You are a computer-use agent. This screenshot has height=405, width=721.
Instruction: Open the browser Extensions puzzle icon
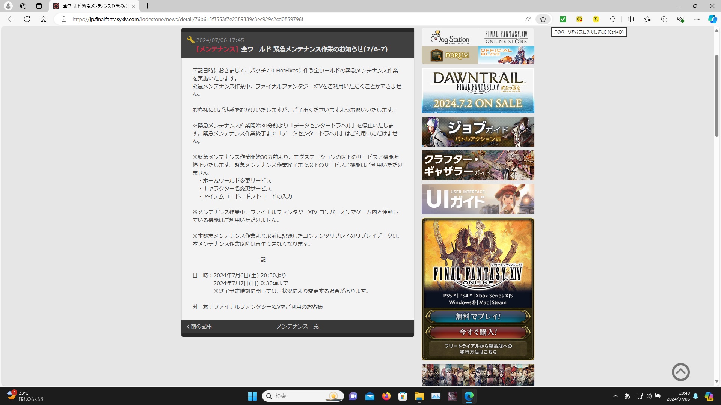coord(613,19)
